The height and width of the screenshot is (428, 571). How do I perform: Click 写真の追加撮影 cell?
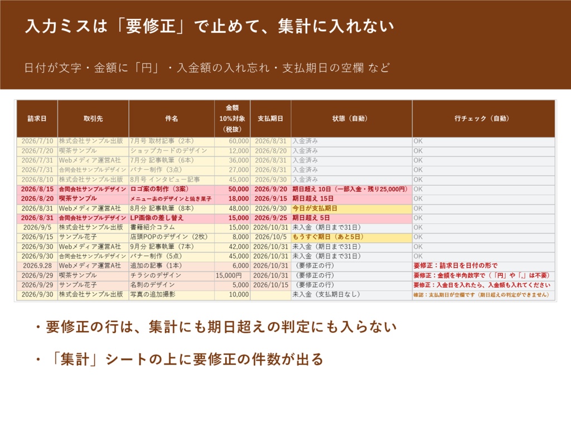tap(172, 294)
